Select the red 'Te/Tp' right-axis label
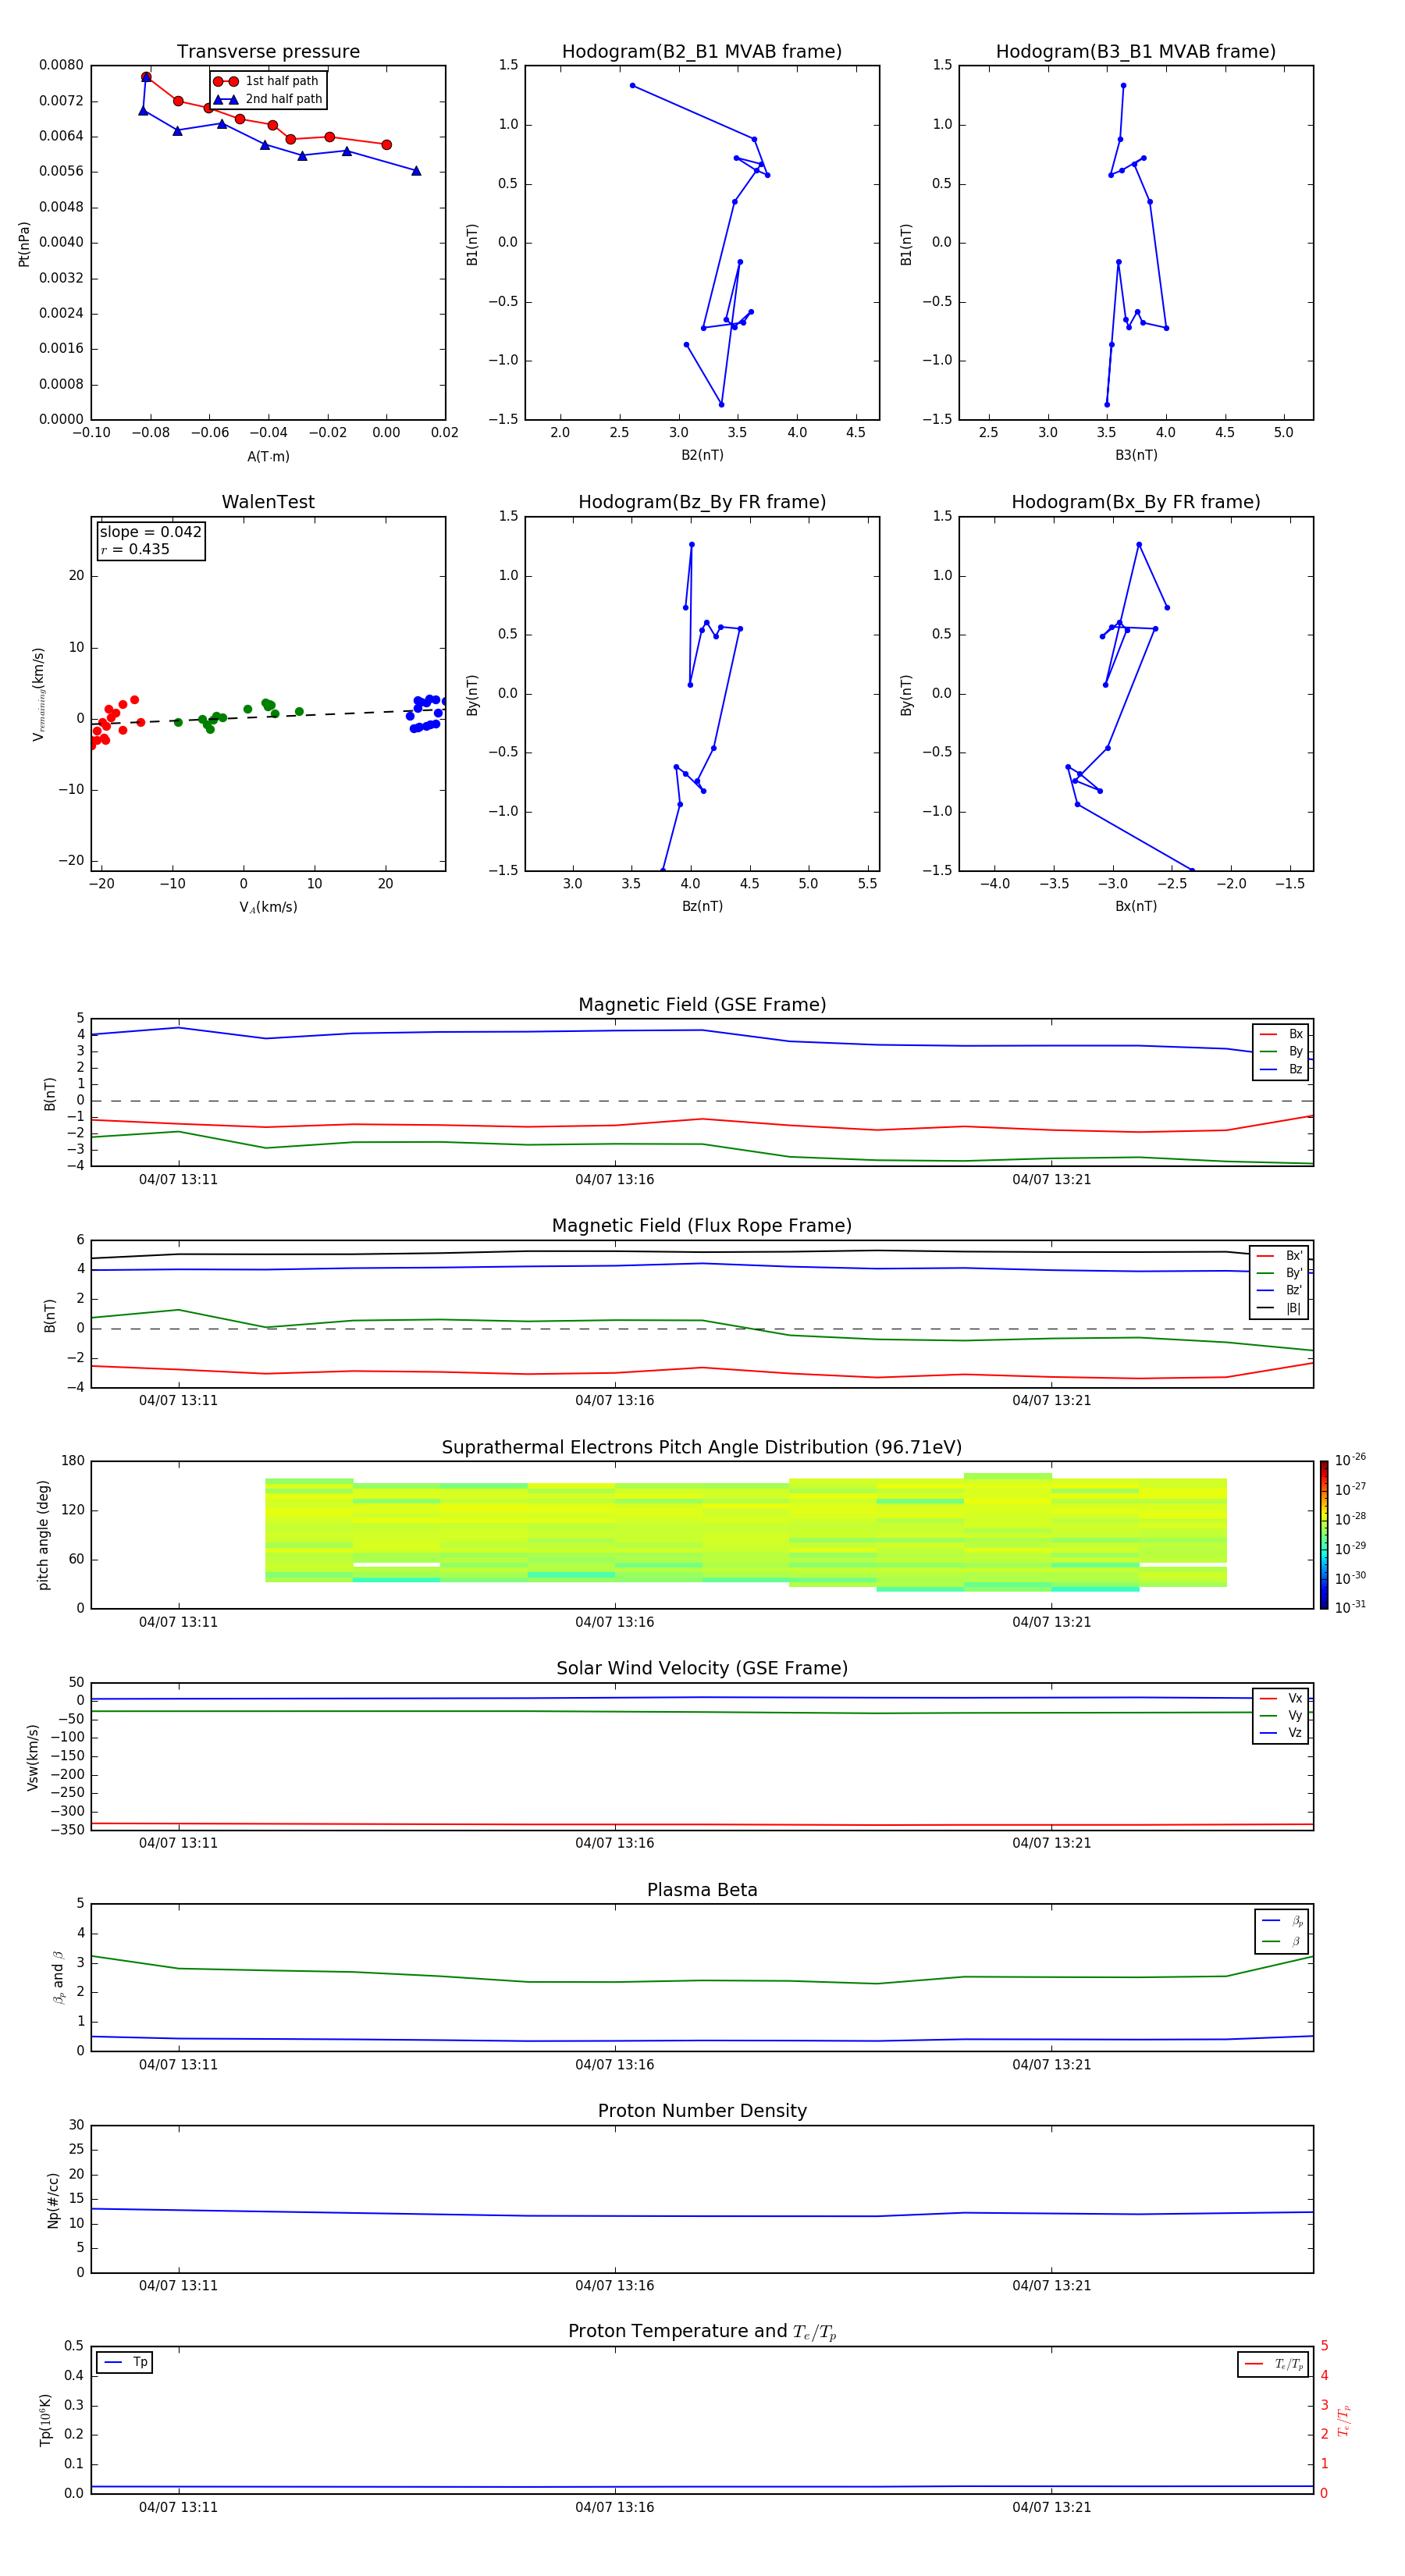 click(1345, 2420)
